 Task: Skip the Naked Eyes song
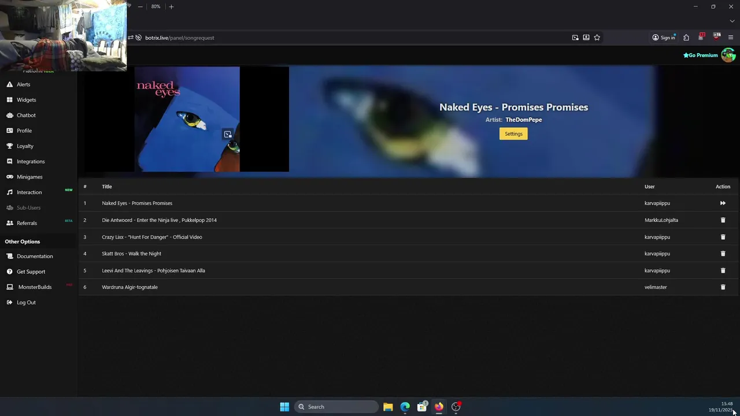723,203
